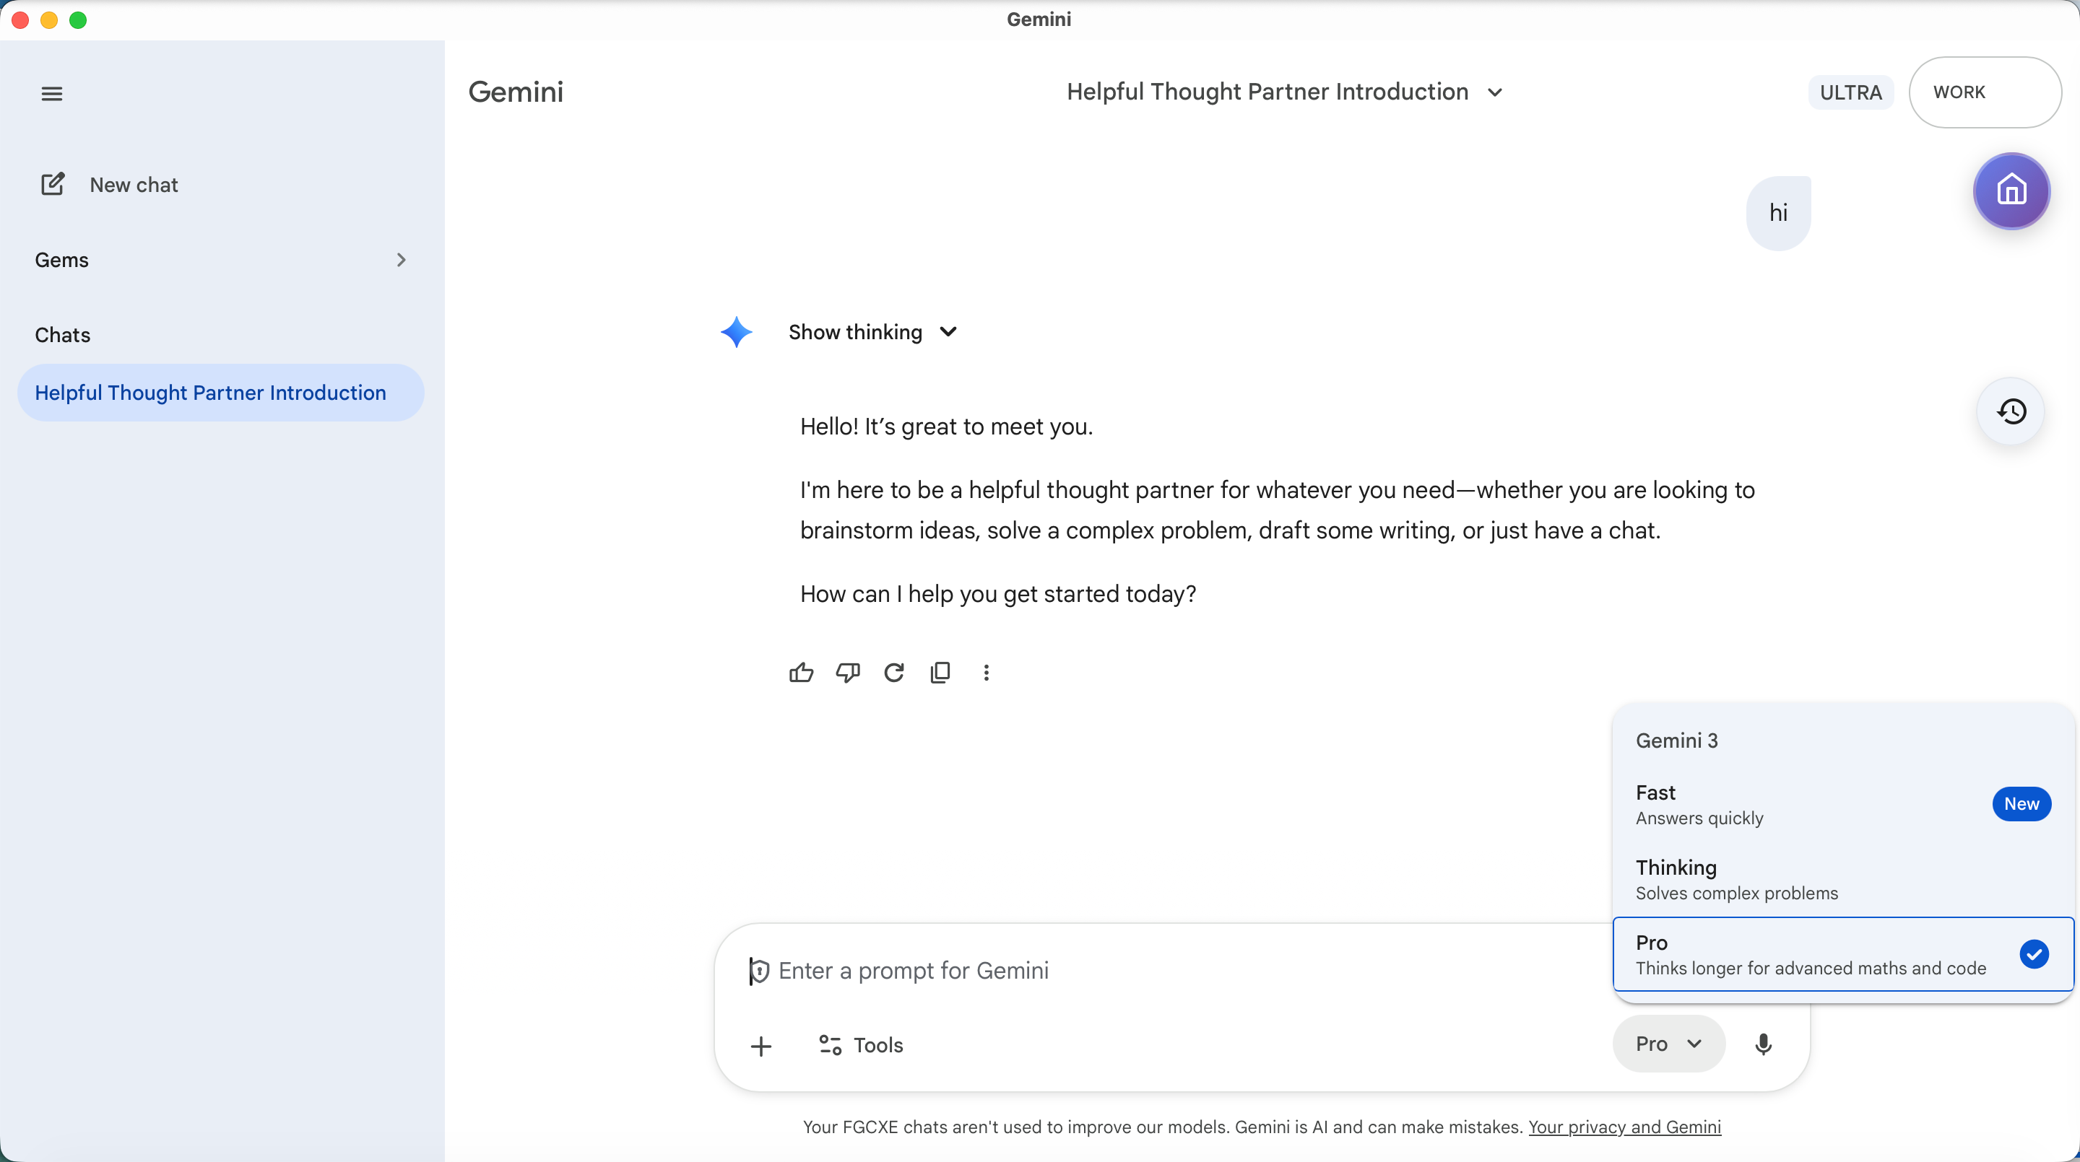
Task: Click the purple home floating button
Action: click(2011, 191)
